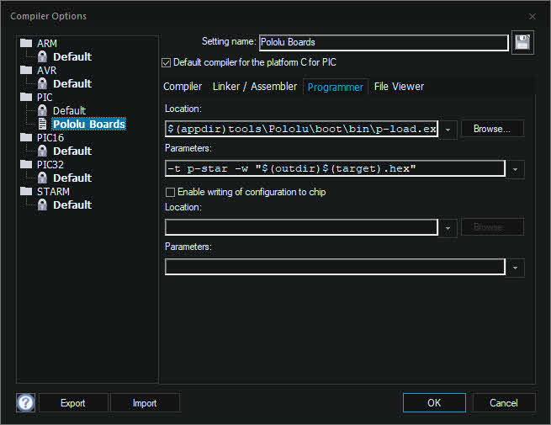This screenshot has width=551, height=425.
Task: Click lock icon of PIC16 Default
Action: coord(42,151)
